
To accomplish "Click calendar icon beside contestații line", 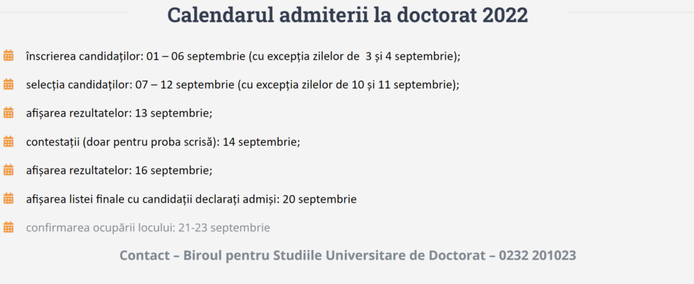I will (8, 142).
